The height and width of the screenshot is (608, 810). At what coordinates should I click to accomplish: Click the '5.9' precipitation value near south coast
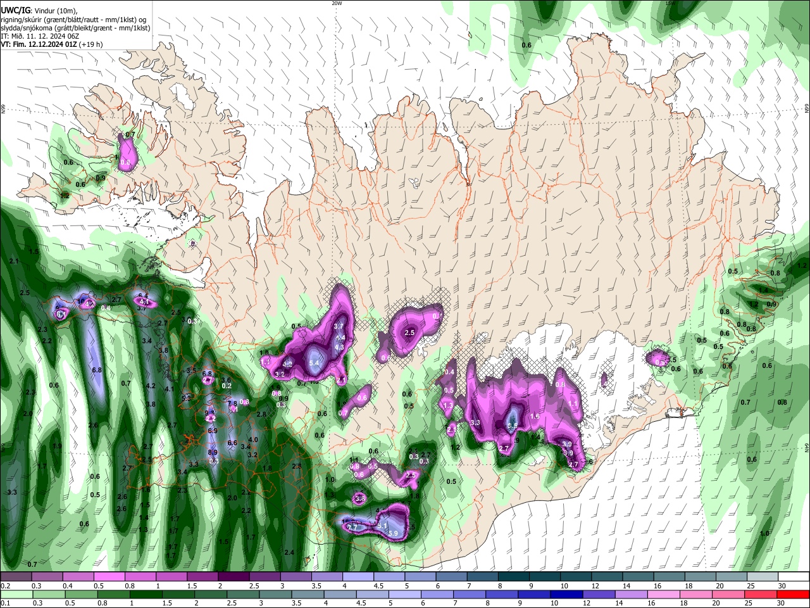coord(393,534)
